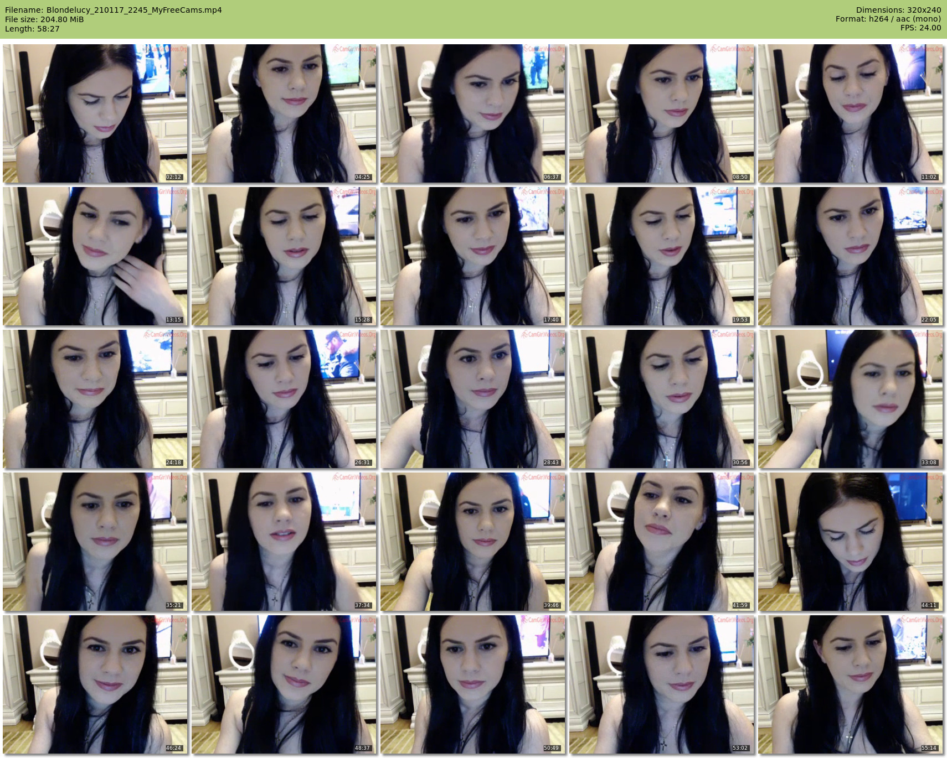Click the Dimensions 320x240 label
Image resolution: width=947 pixels, height=758 pixels.
(898, 10)
